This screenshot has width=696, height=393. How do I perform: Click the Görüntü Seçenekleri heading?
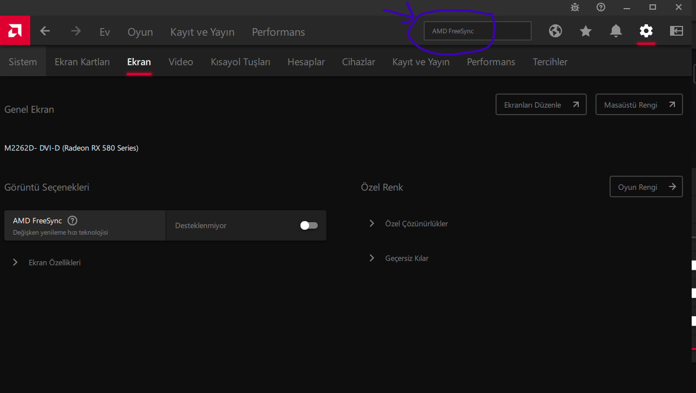tap(46, 187)
